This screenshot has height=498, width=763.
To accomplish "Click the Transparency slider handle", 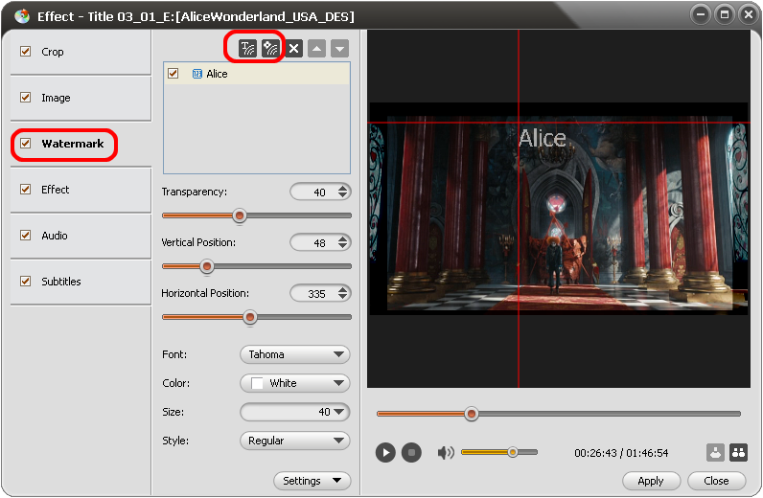I will pyautogui.click(x=239, y=215).
